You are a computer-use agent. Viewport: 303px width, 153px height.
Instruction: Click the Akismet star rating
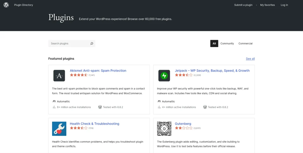[79, 75]
